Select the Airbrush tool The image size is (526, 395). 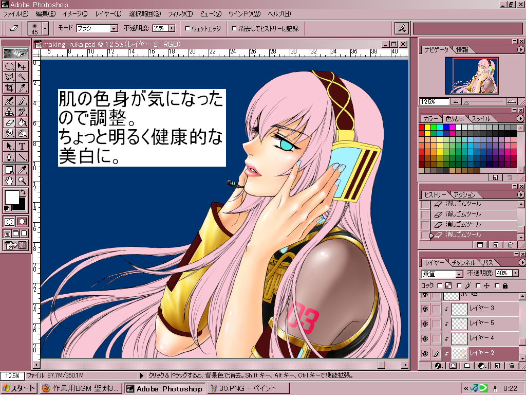(x=9, y=100)
